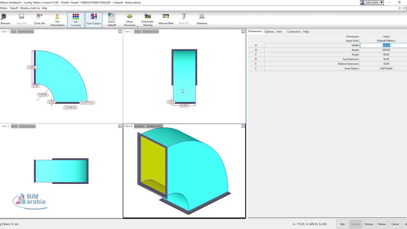Screen dimensions: 407x229
Task: Switch to the Help tab
Action: click(306, 31)
